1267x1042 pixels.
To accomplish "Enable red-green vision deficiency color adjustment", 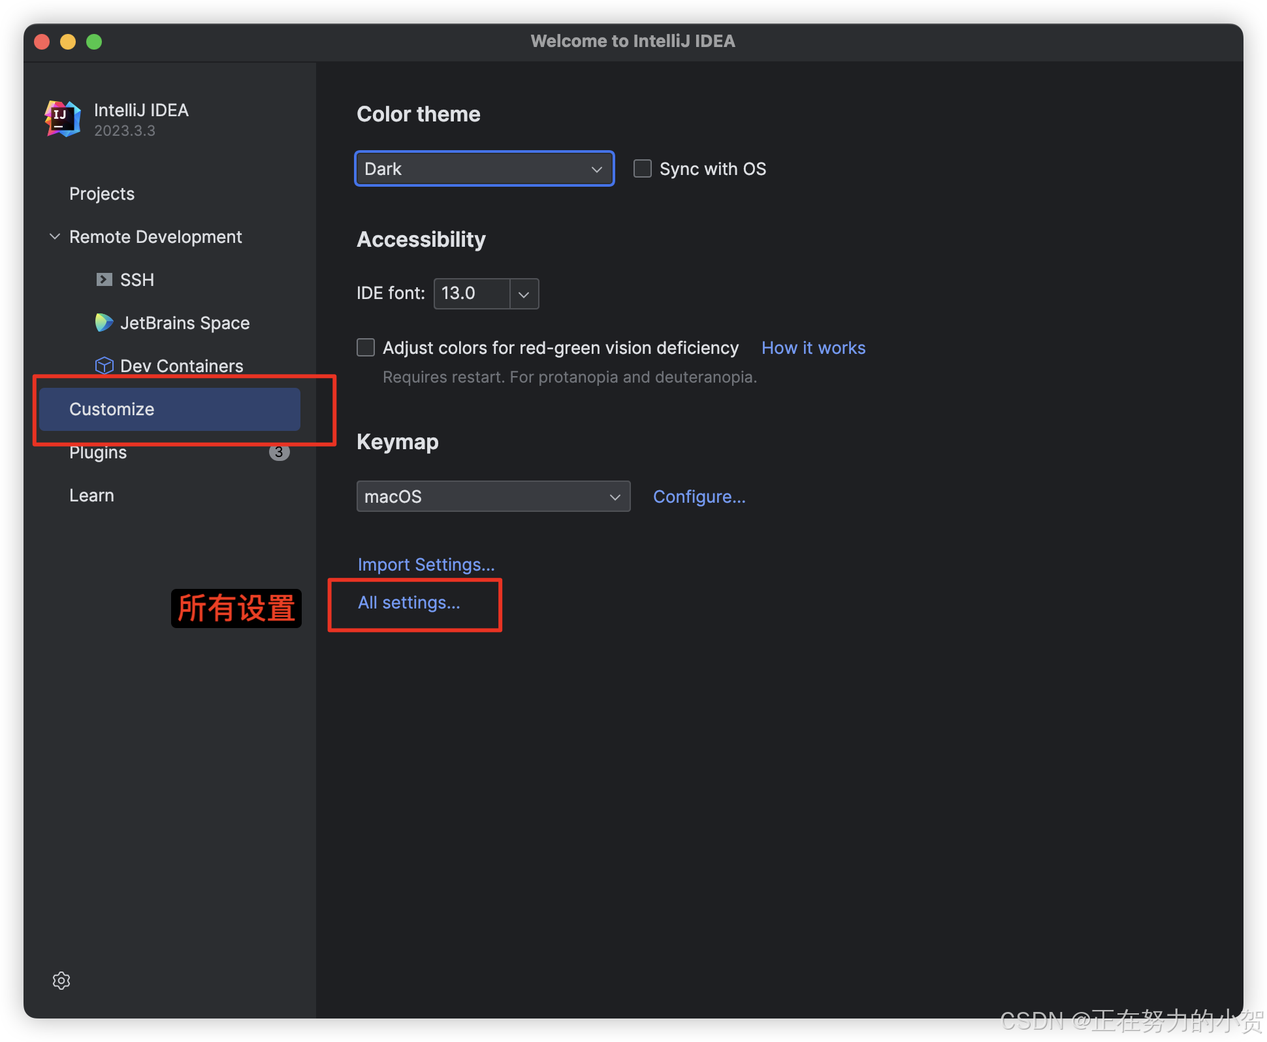I will (366, 347).
